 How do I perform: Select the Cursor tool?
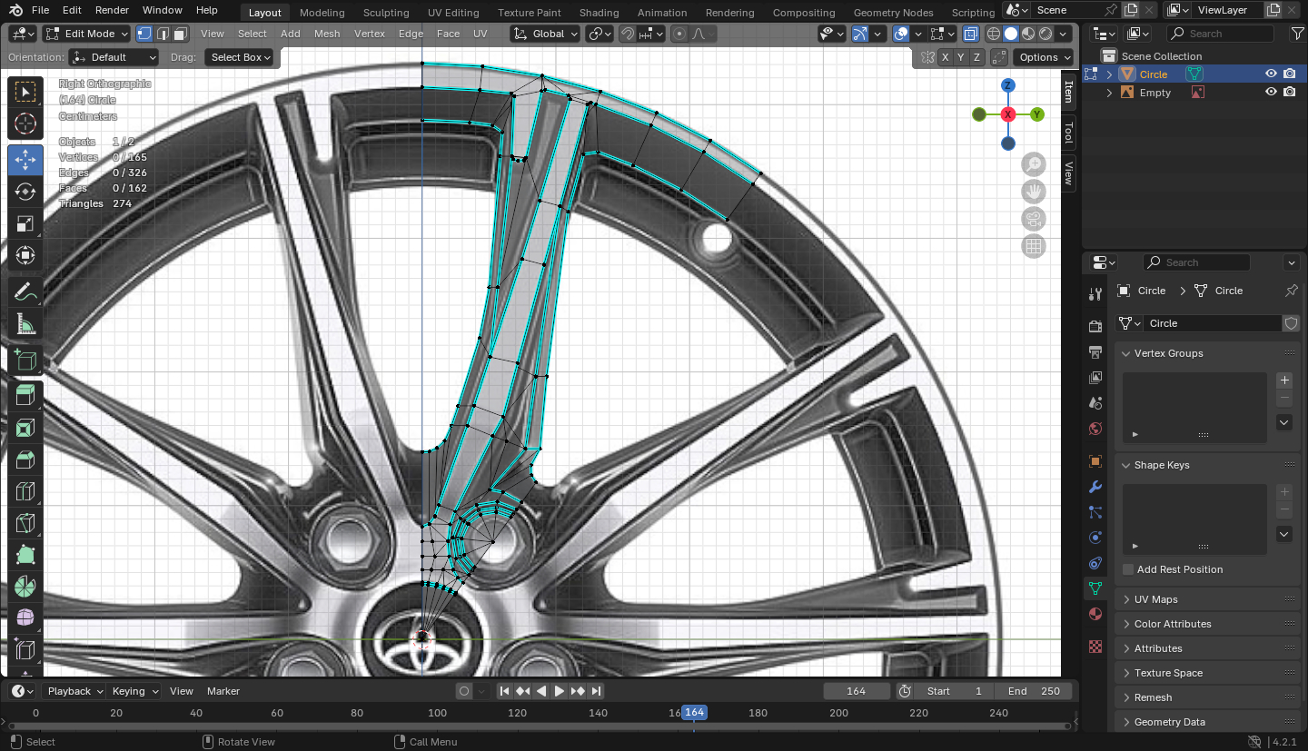[x=25, y=124]
